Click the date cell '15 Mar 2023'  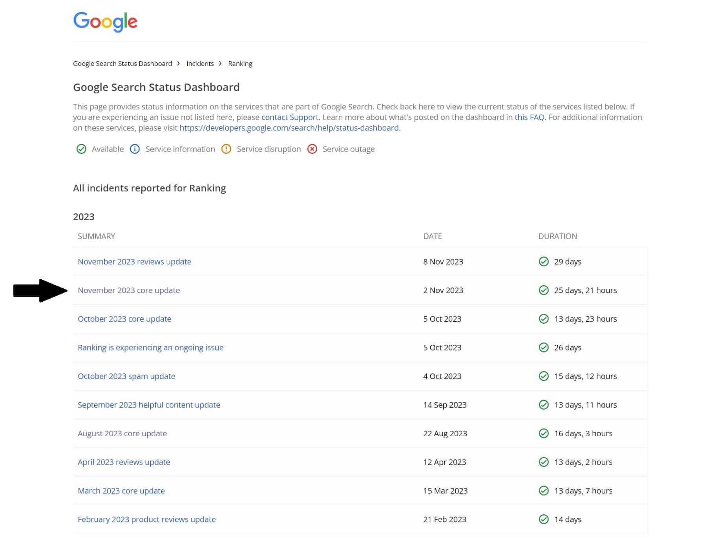[446, 491]
